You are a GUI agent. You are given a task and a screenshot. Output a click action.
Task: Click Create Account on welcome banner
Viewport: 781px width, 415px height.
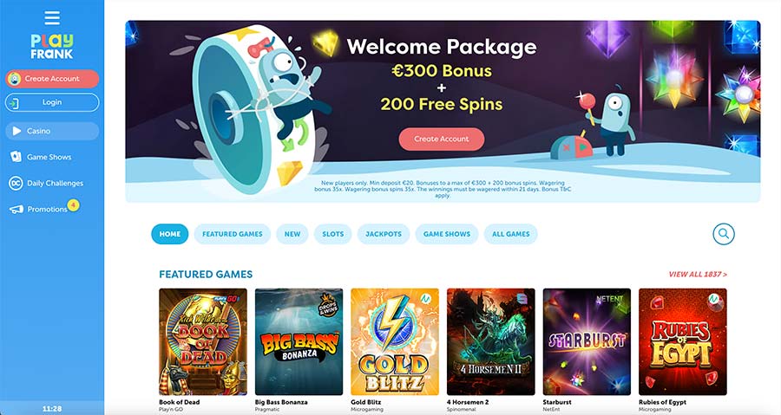coord(442,139)
